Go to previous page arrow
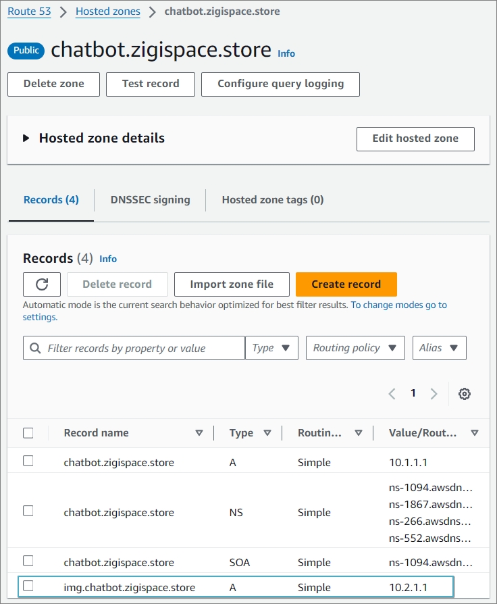Image resolution: width=497 pixels, height=604 pixels. [392, 394]
